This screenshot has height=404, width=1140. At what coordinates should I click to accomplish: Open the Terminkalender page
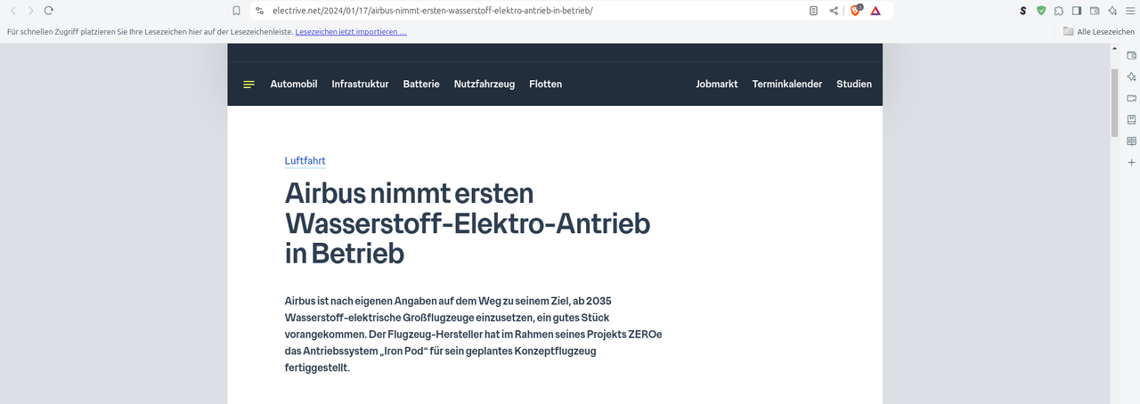(x=787, y=85)
